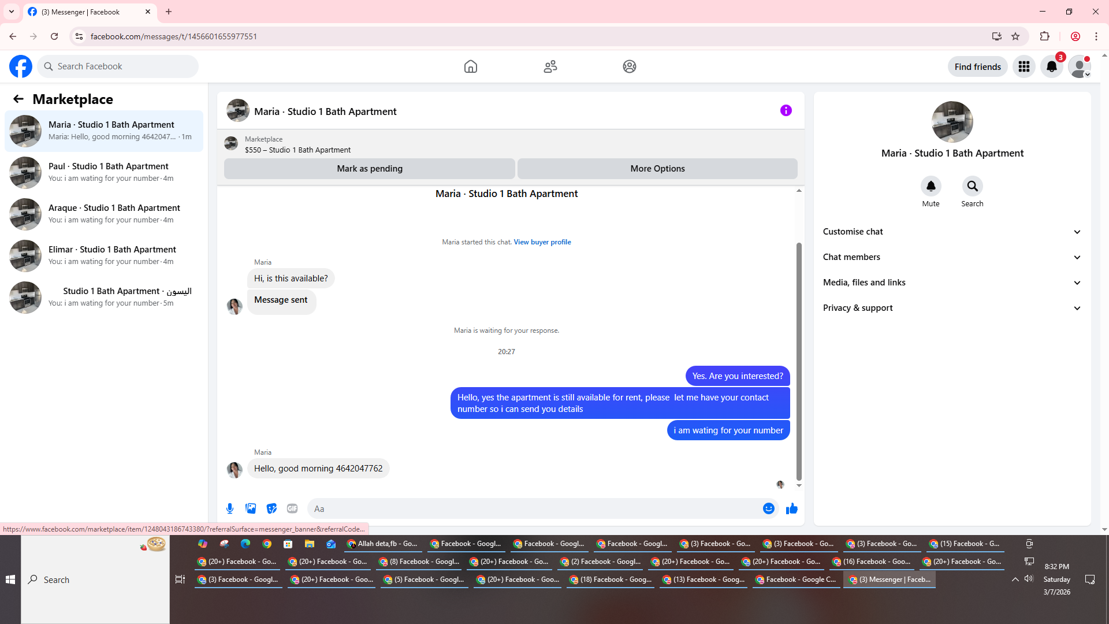Open Chrome's three-dot menu
The height and width of the screenshot is (624, 1109).
1096,36
